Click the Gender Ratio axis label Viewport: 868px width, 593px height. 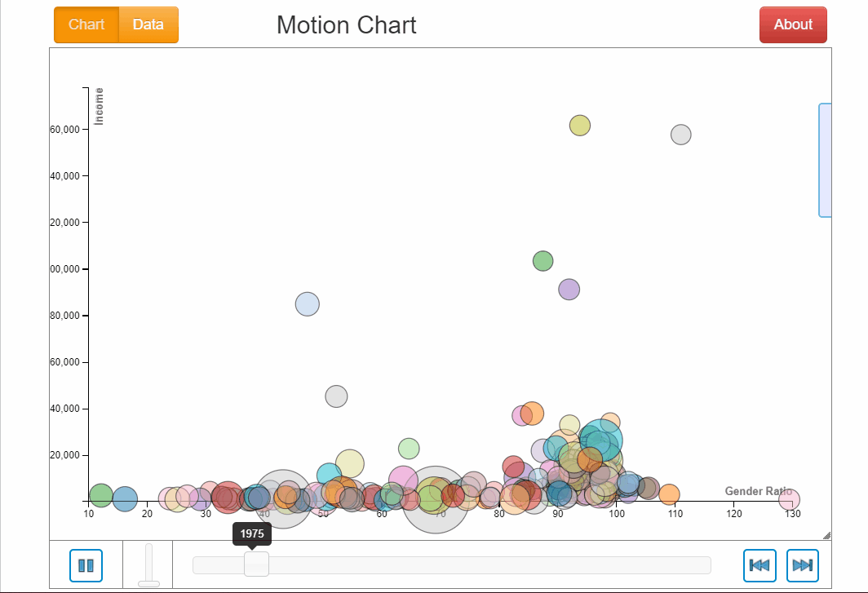(758, 491)
